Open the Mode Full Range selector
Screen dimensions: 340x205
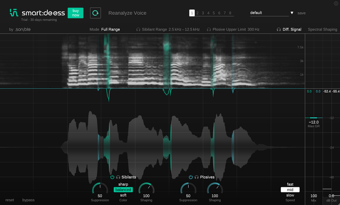coord(111,29)
